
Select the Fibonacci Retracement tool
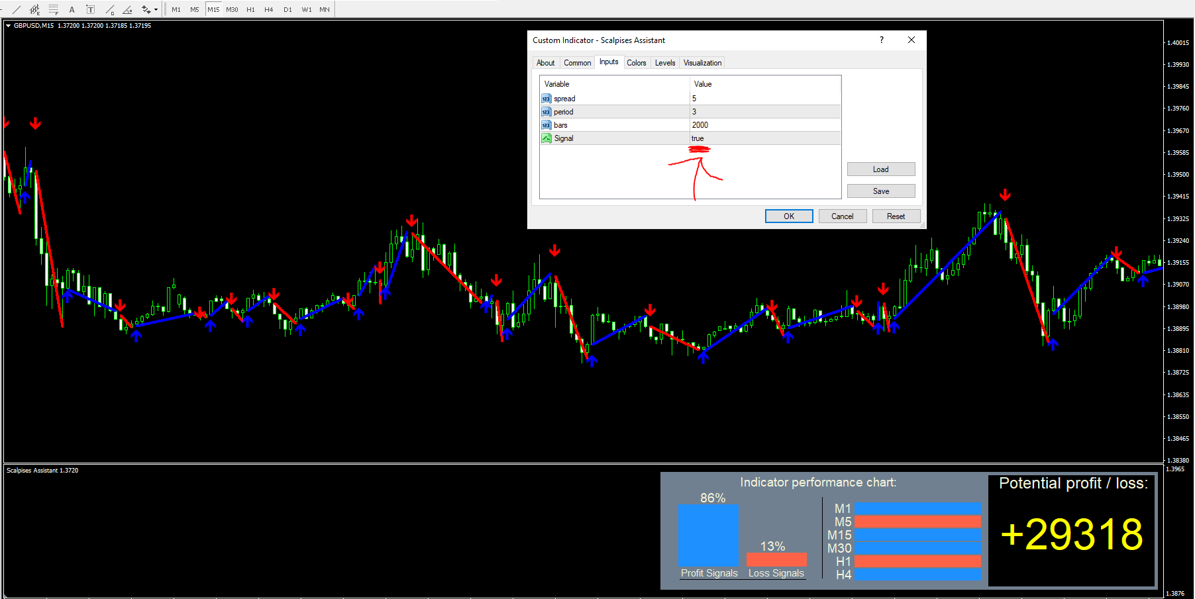click(53, 9)
